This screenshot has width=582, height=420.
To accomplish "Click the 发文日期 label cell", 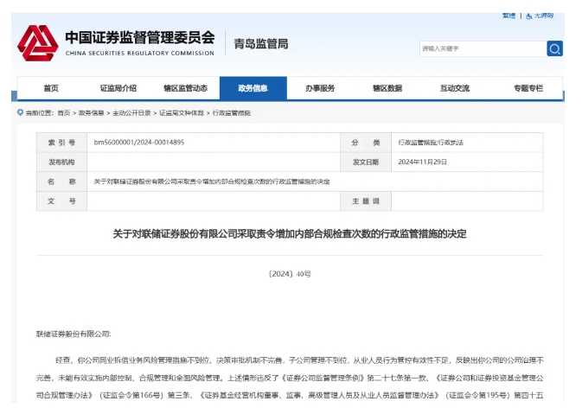I will pos(366,162).
